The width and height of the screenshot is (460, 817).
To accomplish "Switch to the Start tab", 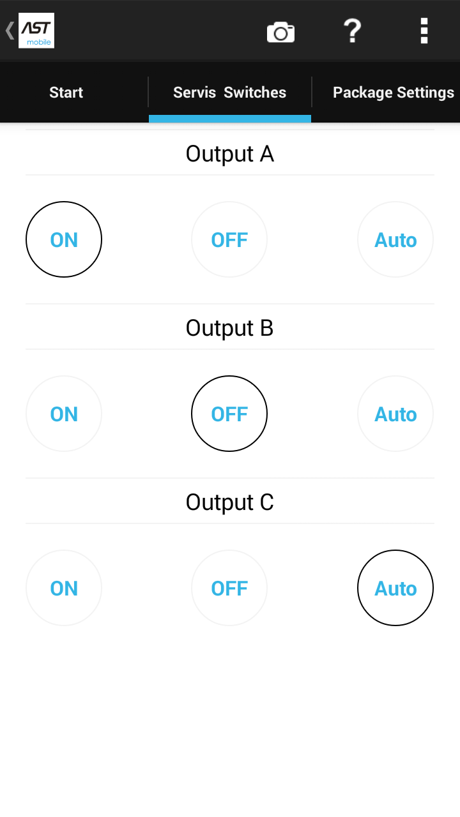I will click(66, 93).
